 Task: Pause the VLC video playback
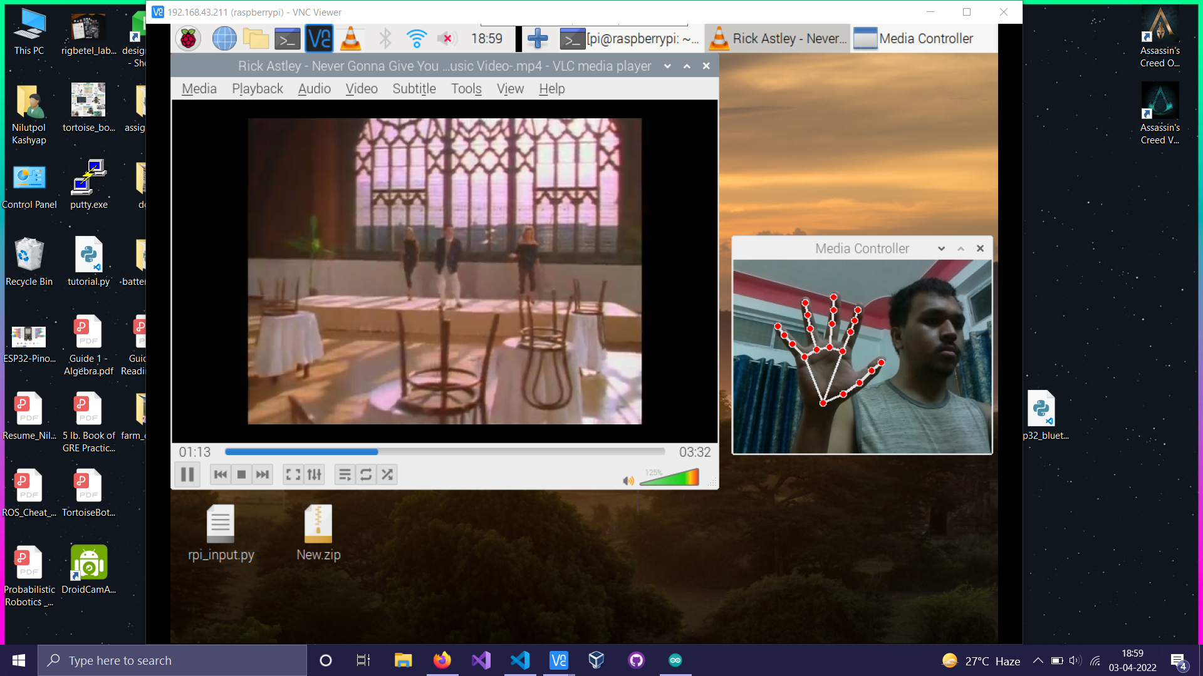coord(187,474)
